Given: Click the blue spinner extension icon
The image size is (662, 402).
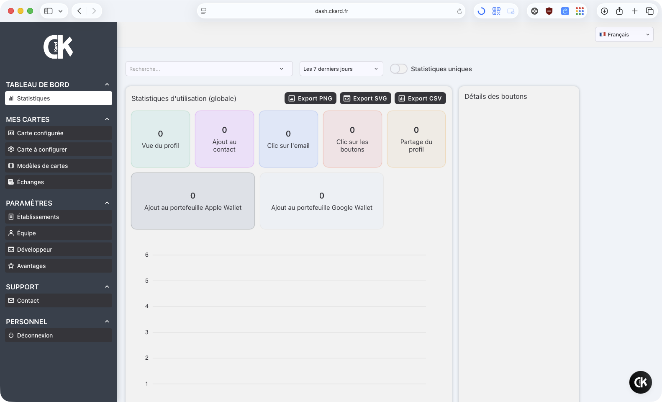Looking at the screenshot, I should [481, 11].
